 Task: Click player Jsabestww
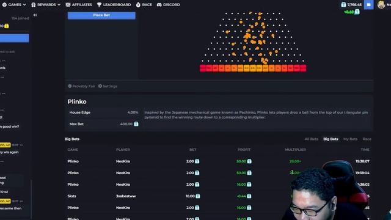(126, 196)
